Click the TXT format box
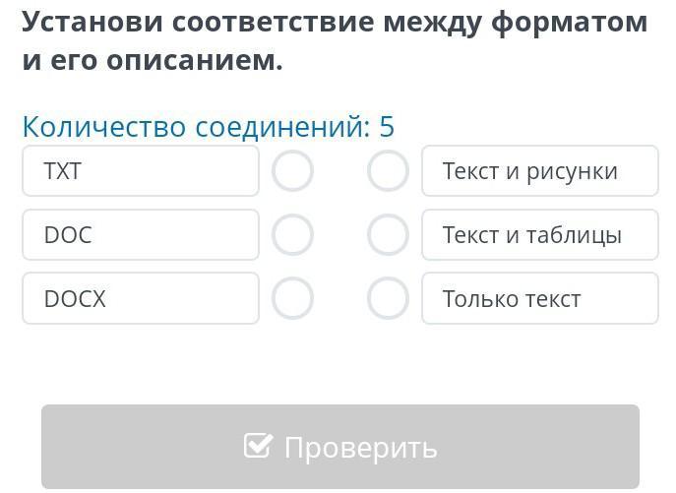Viewport: 676px width, 493px height. pyautogui.click(x=141, y=171)
